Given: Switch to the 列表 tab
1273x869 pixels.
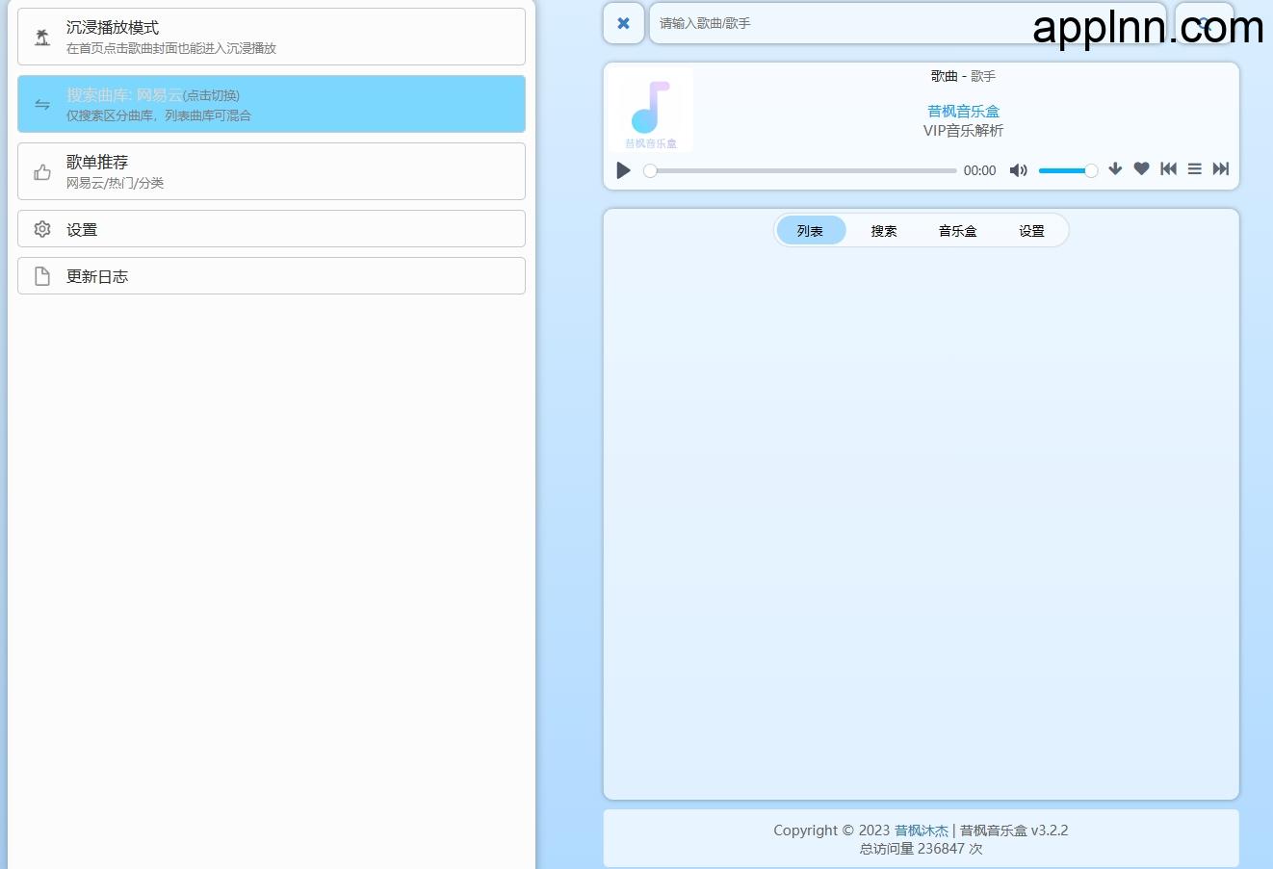Looking at the screenshot, I should (810, 231).
